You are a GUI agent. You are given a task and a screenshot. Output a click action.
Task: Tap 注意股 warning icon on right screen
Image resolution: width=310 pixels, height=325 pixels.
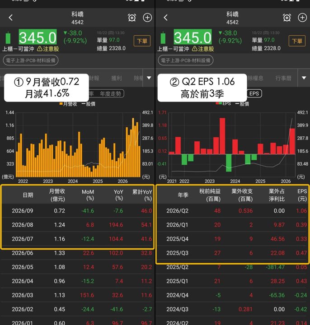tap(195, 49)
